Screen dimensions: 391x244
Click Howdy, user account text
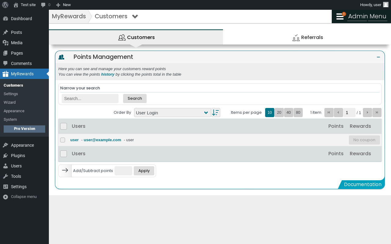coord(371,5)
